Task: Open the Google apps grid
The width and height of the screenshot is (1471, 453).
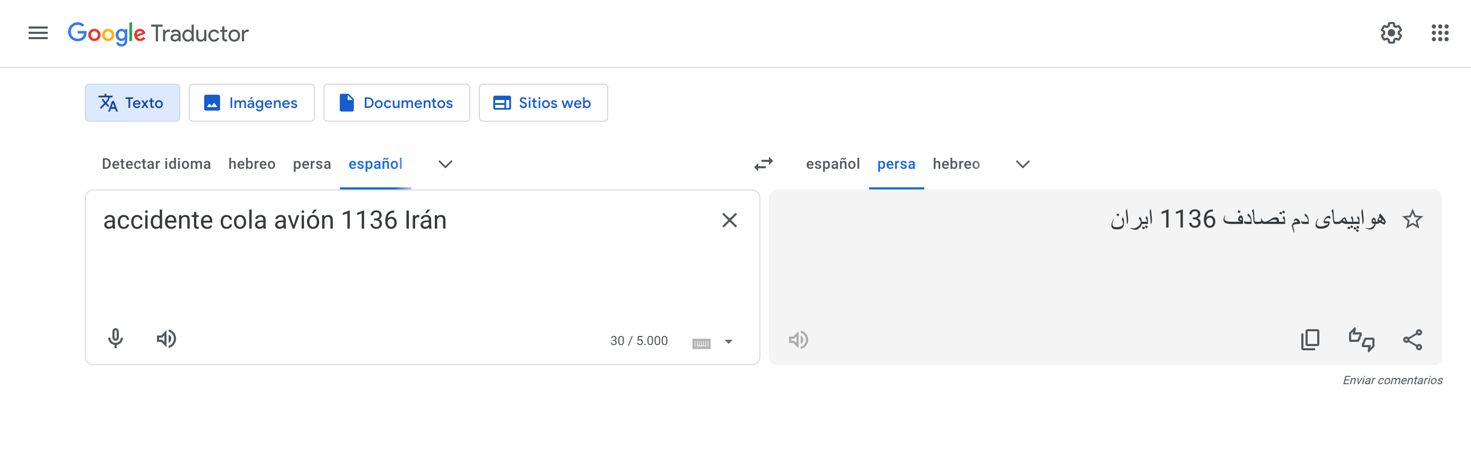Action: point(1440,33)
